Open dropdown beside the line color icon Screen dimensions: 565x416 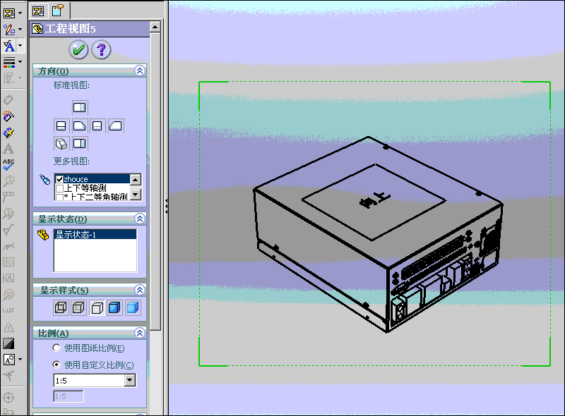click(20, 62)
